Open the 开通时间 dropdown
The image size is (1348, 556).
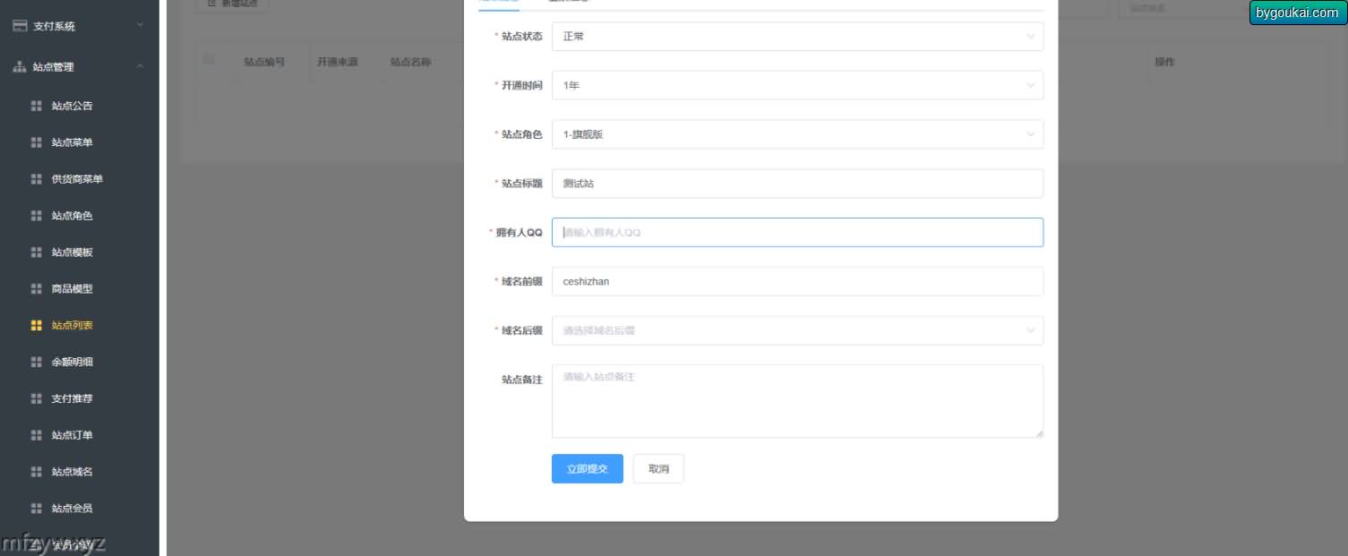[797, 86]
